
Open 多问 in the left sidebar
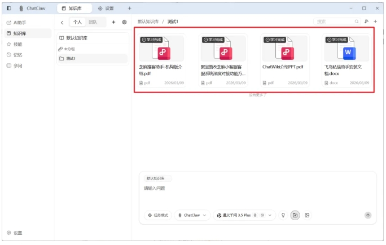[x=28, y=65]
